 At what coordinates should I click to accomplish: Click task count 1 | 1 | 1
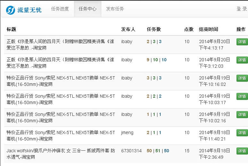[x=154, y=114]
